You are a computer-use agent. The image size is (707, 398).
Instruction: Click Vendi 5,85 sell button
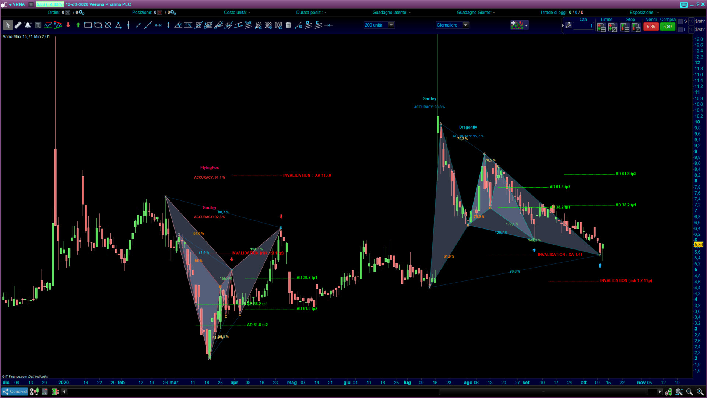(x=651, y=27)
